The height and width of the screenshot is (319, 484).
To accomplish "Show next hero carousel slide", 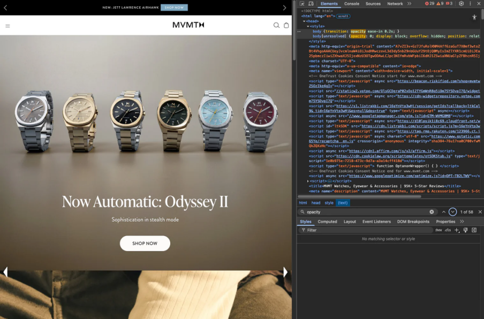I will coord(285,272).
